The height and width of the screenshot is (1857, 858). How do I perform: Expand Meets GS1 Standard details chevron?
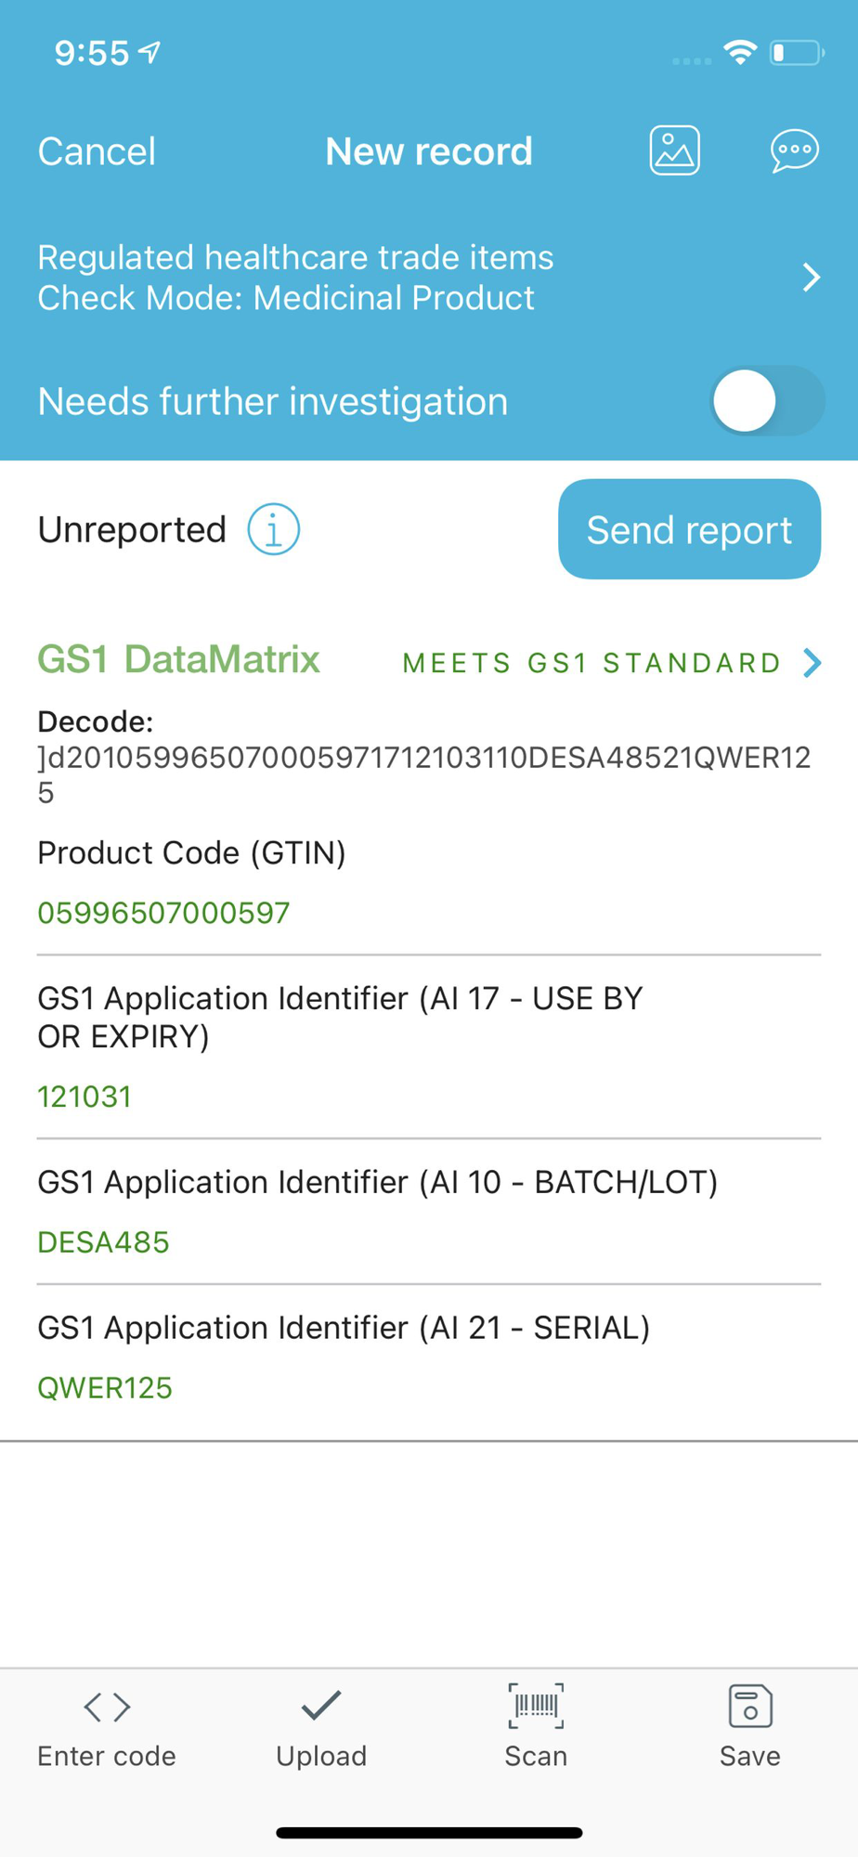812,663
